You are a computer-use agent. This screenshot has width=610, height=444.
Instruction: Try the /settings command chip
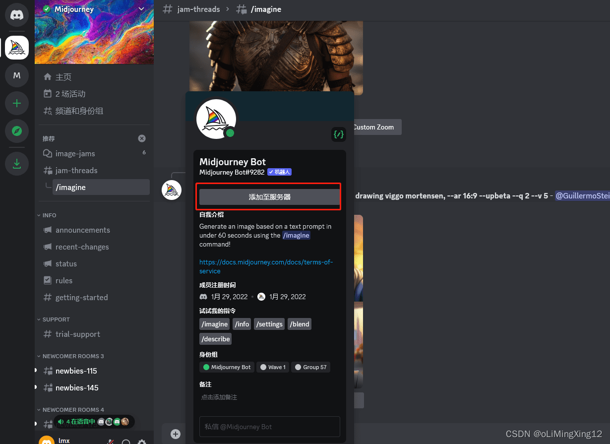(x=270, y=324)
